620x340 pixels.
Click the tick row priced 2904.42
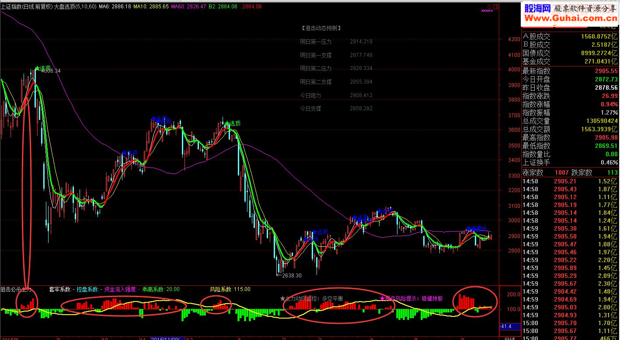coord(570,291)
